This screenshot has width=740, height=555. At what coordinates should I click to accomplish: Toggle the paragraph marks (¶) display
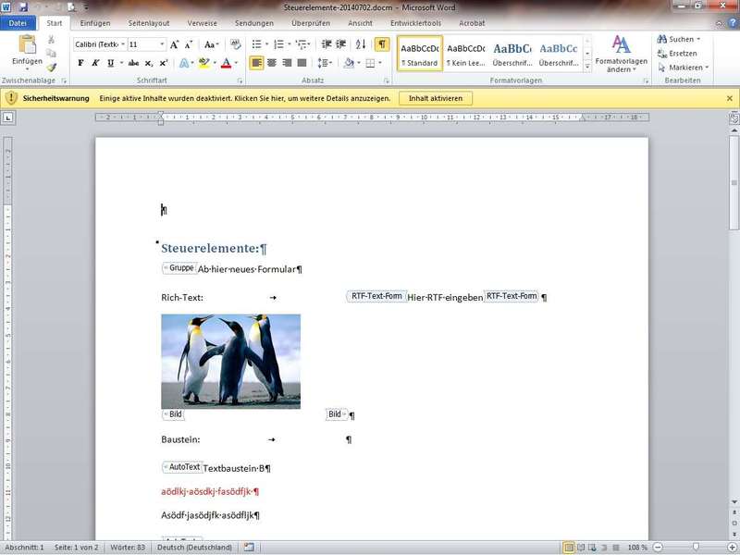click(x=381, y=44)
